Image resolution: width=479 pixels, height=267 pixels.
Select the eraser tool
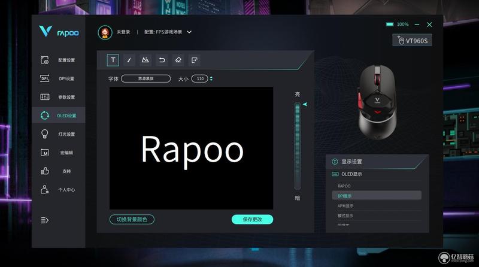click(x=178, y=60)
